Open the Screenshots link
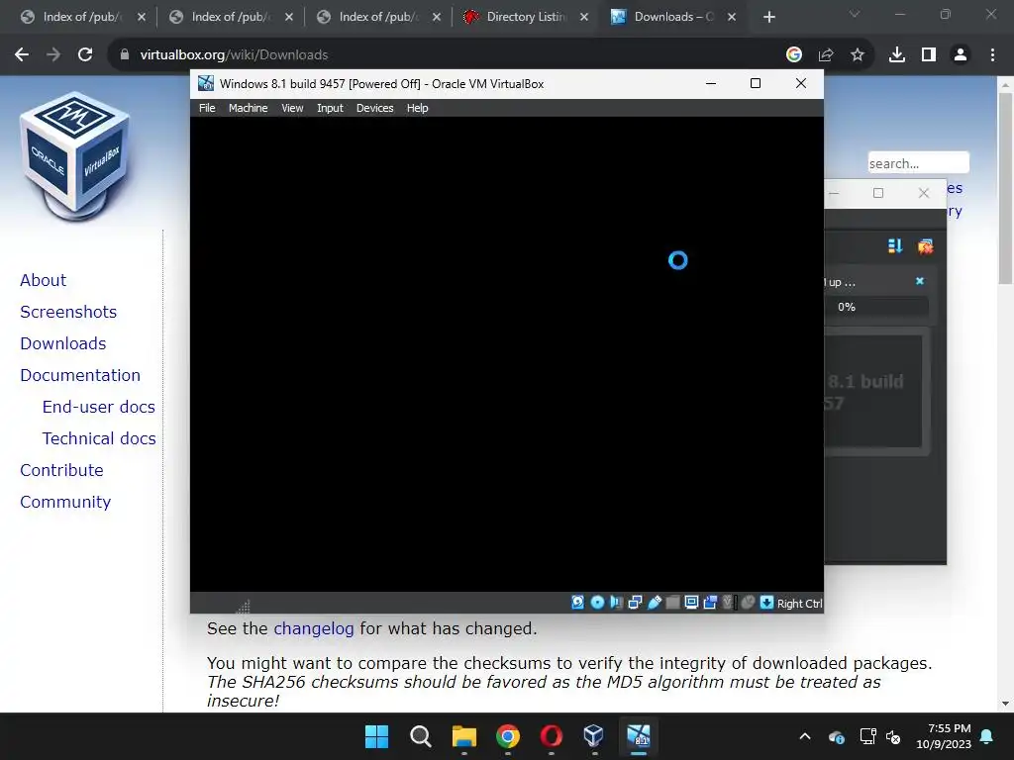1014x760 pixels. pyautogui.click(x=68, y=312)
